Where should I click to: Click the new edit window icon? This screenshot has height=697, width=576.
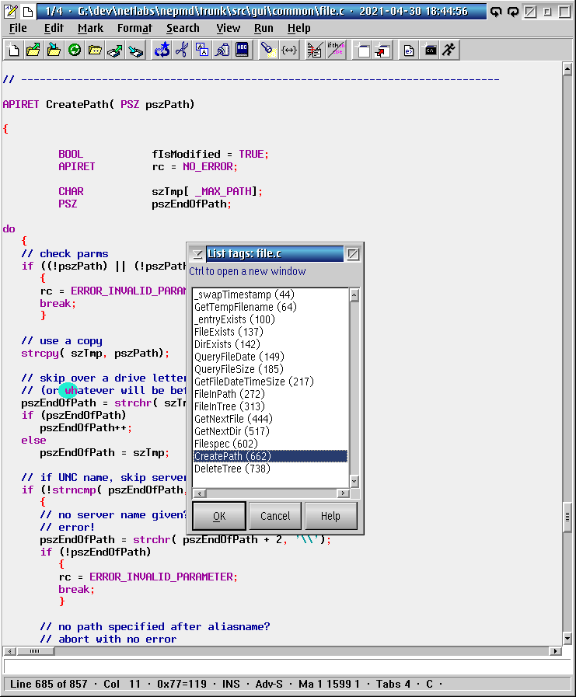point(362,50)
